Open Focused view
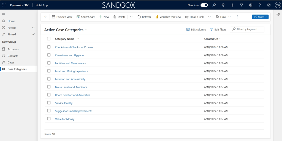The image size is (282, 141). click(62, 17)
